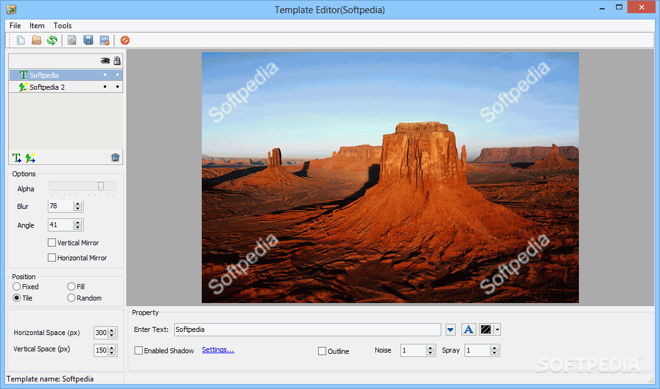Image resolution: width=660 pixels, height=389 pixels.
Task: Click the padlock icon in the layer list header
Action: click(x=117, y=61)
